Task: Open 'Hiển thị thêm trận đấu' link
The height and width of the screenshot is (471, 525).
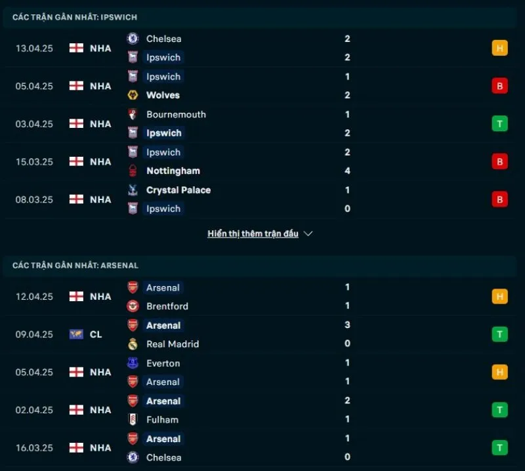Action: [x=253, y=234]
